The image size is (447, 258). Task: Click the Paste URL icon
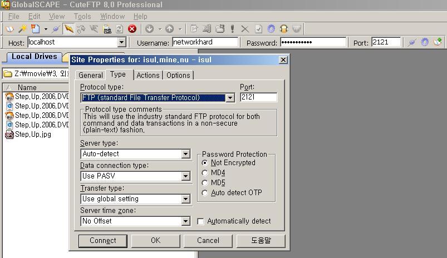107,29
